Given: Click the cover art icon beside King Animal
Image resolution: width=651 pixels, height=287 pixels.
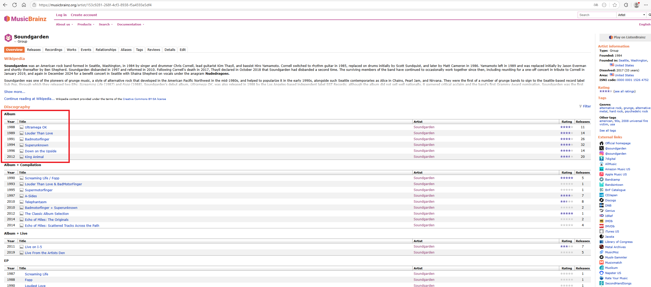Looking at the screenshot, I should click(22, 157).
